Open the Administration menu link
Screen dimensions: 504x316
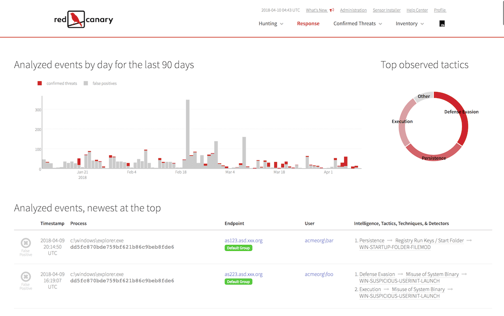click(x=353, y=10)
